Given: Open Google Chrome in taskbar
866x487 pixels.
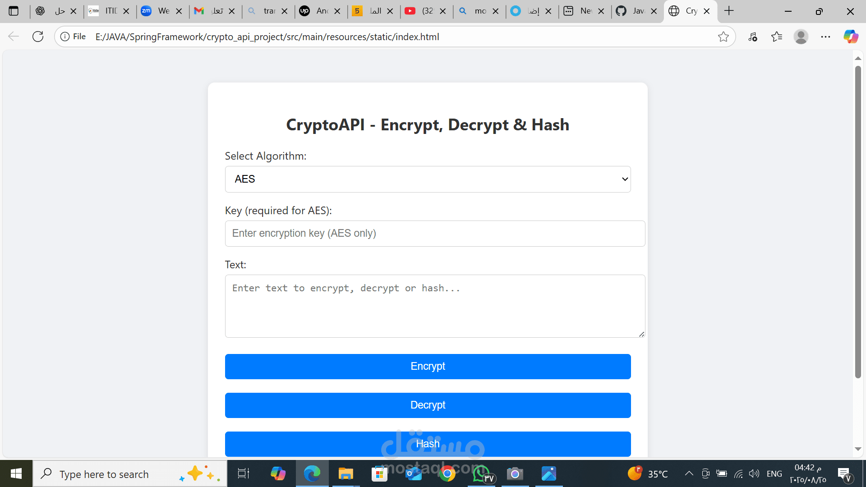Looking at the screenshot, I should coord(447,473).
